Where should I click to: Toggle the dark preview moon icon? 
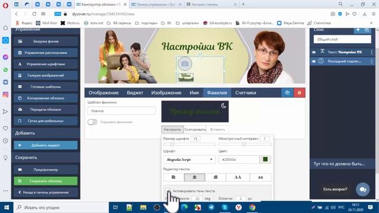tap(224, 105)
